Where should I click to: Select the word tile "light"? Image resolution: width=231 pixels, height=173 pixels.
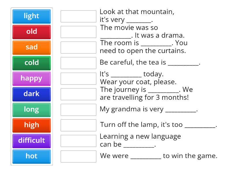tap(31, 16)
